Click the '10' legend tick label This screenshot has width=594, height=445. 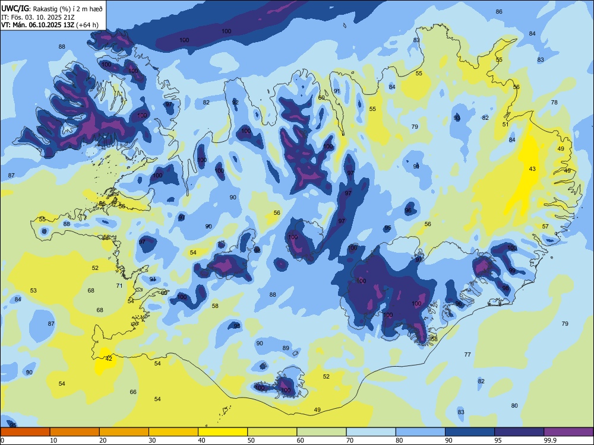point(53,440)
